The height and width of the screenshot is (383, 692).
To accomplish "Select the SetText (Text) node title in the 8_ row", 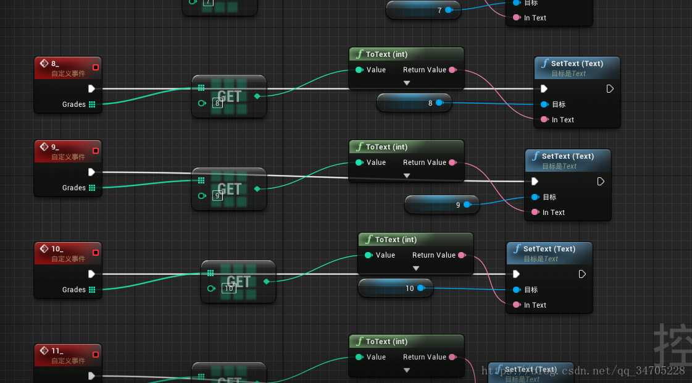I will click(577, 64).
